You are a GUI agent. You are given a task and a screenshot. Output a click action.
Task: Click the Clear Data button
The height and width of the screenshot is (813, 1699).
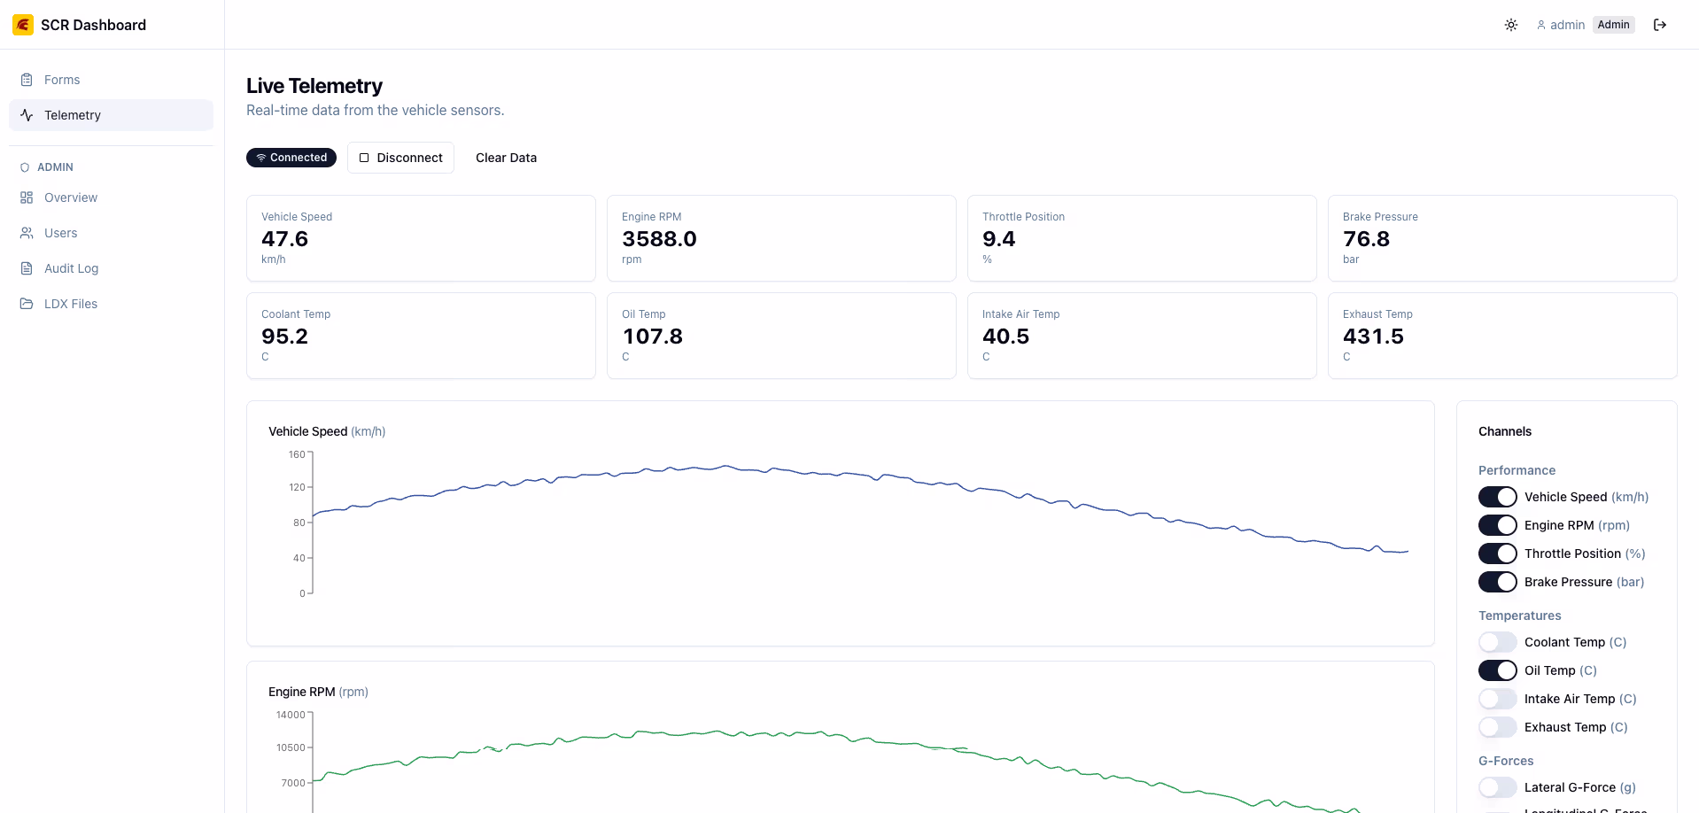coord(506,158)
